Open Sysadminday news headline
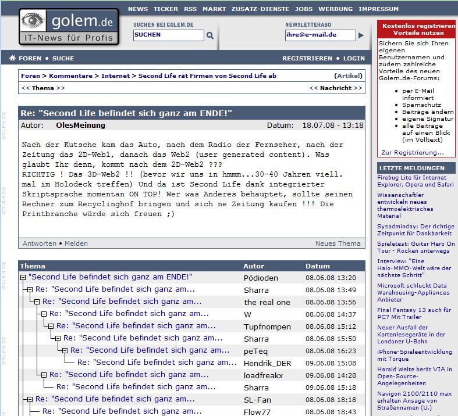Image resolution: width=458 pixels, height=416 pixels. pos(416,230)
